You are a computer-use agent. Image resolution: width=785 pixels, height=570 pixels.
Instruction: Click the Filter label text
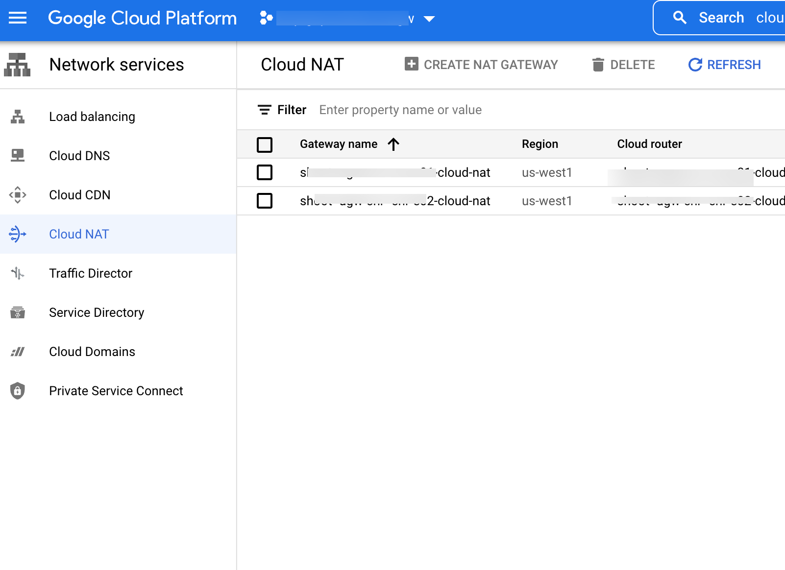pyautogui.click(x=292, y=110)
